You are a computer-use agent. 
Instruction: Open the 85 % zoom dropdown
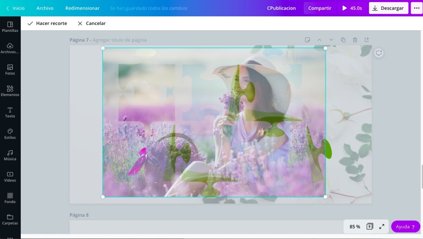355,227
